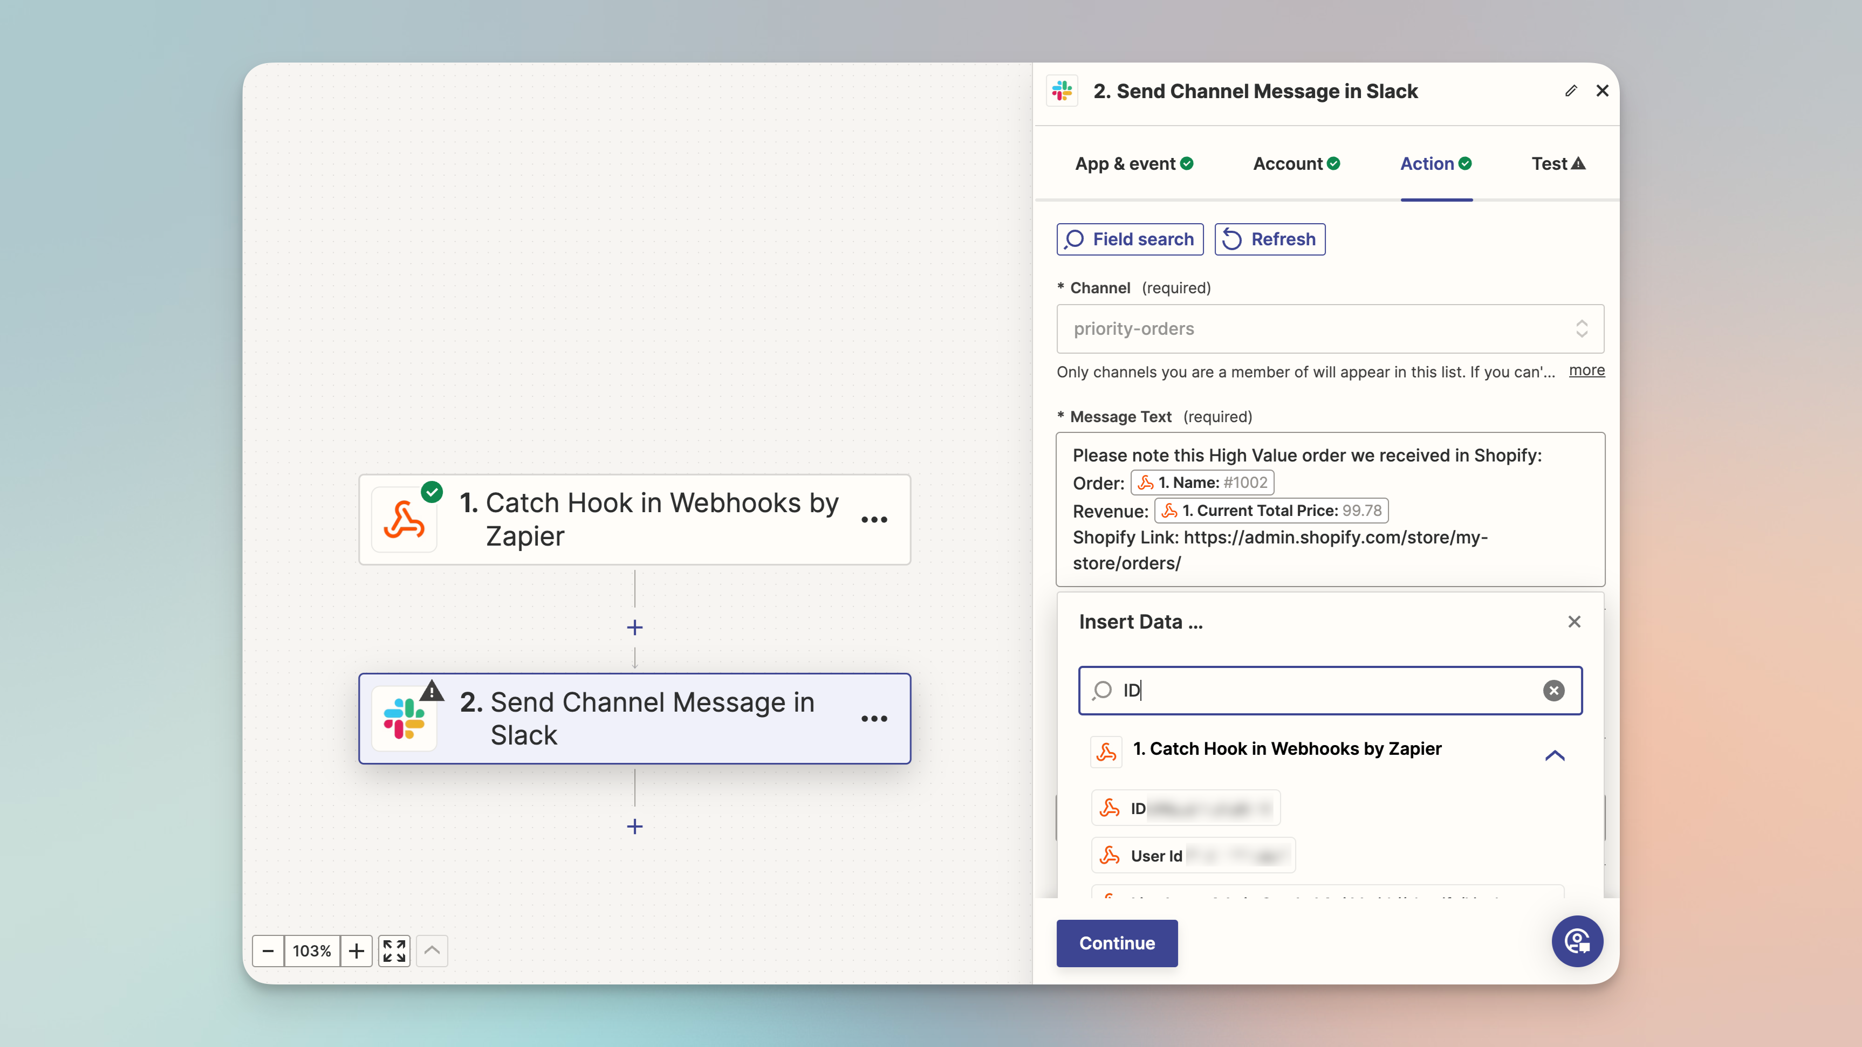Click inside the Message Text field

1330,509
